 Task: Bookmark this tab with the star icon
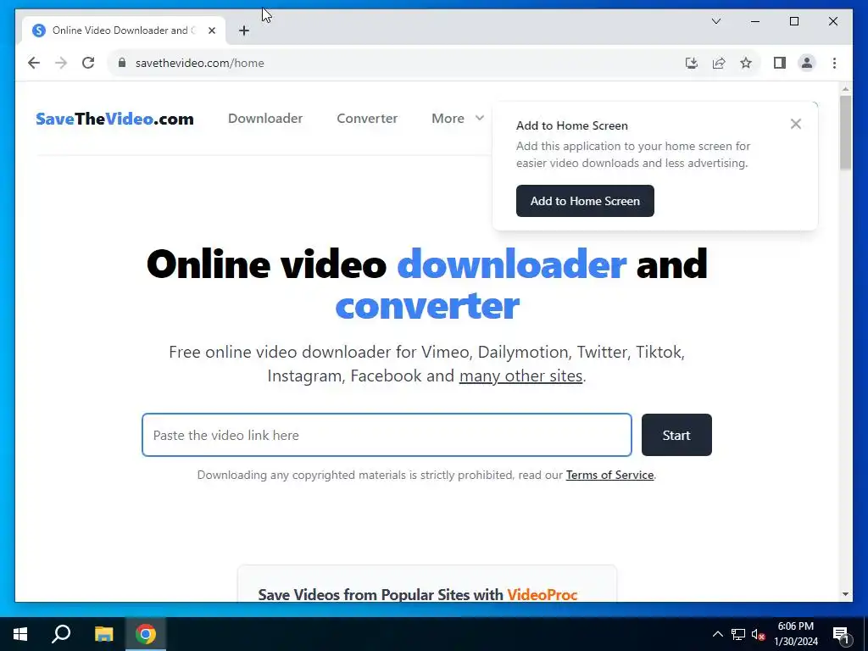(x=746, y=63)
